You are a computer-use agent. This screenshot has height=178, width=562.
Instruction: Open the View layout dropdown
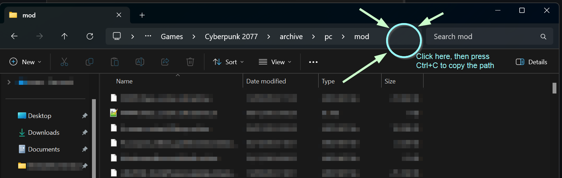(x=275, y=62)
